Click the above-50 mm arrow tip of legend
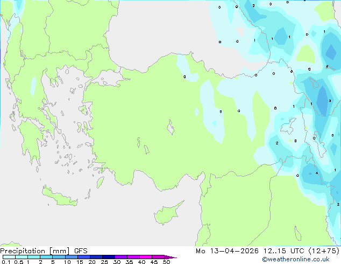The image size is (341, 264). tap(170, 257)
